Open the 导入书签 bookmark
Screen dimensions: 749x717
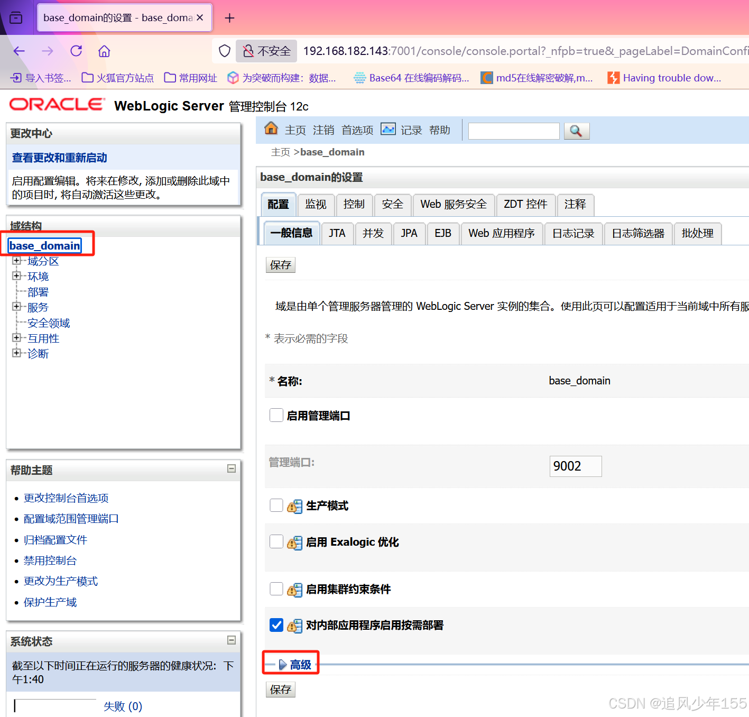[41, 78]
